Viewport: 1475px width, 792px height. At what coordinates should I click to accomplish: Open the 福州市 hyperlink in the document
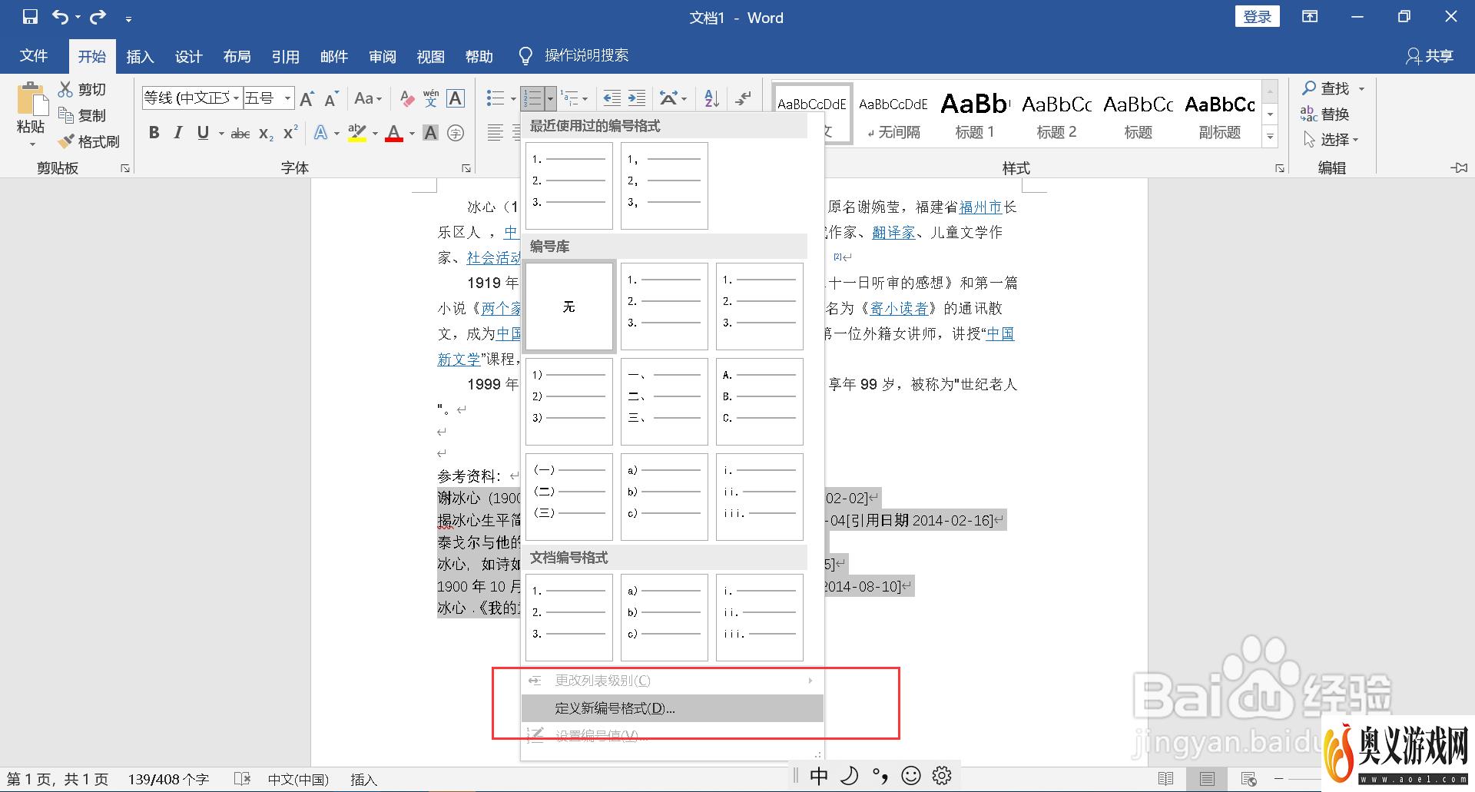pos(981,207)
